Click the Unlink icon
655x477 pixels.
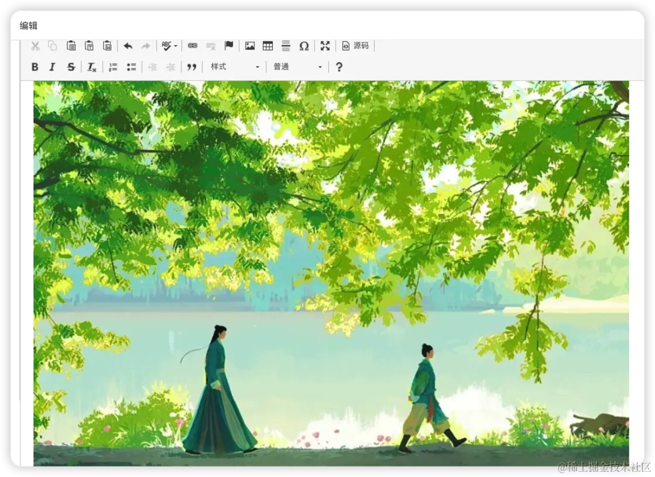211,46
